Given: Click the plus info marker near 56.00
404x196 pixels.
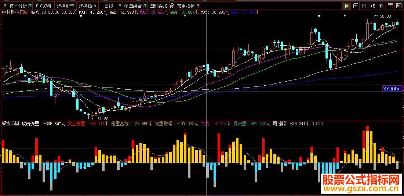Looking at the screenshot, I should click(345, 16).
